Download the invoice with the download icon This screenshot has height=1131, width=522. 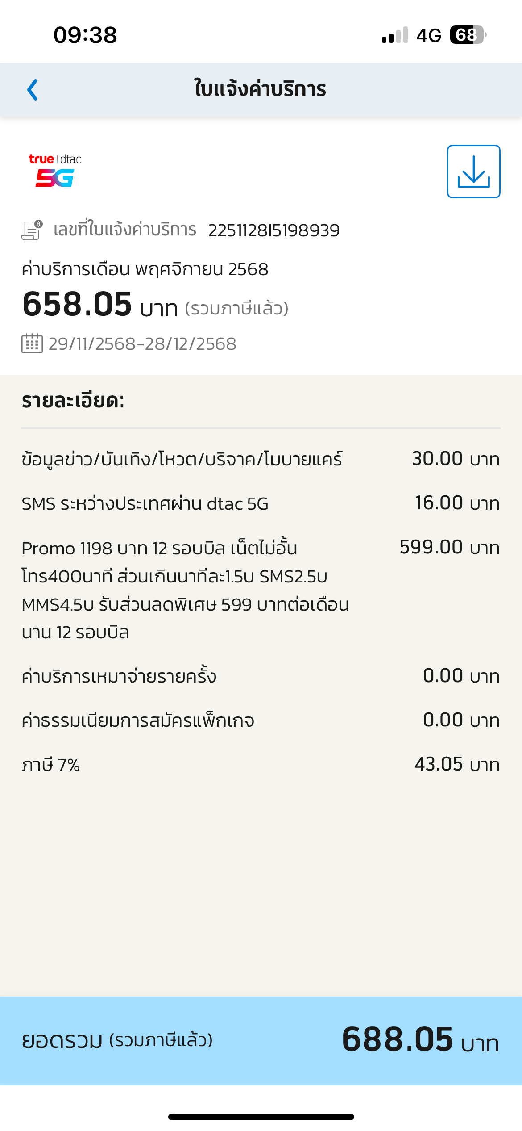tap(473, 172)
